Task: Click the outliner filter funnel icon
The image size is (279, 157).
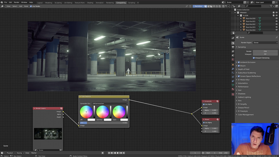Action: (x=271, y=6)
